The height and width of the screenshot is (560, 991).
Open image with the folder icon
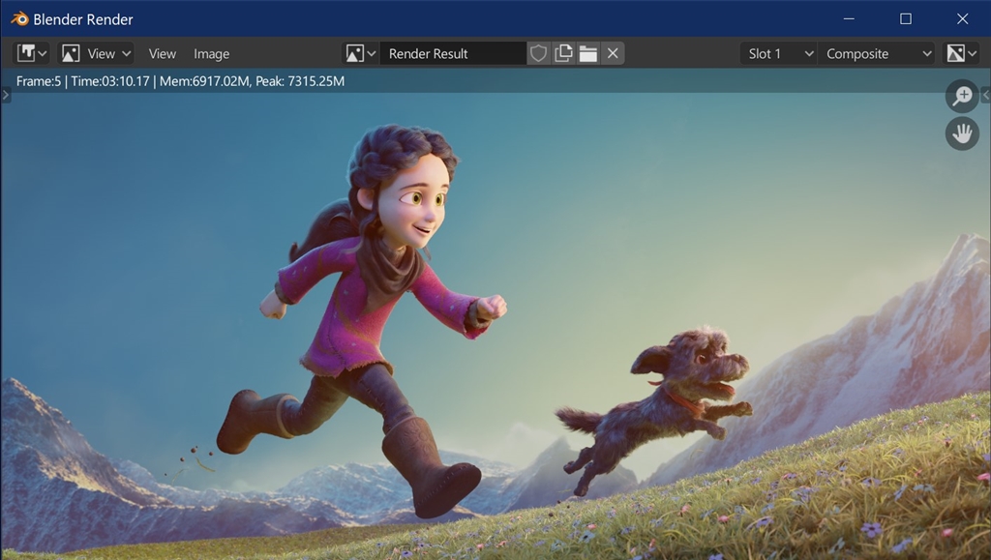coord(587,53)
